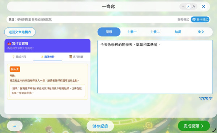The height and width of the screenshot is (133, 217).
Task: Click the toolbox icon beside 寫作百寶箱
Action: [x=9, y=43]
